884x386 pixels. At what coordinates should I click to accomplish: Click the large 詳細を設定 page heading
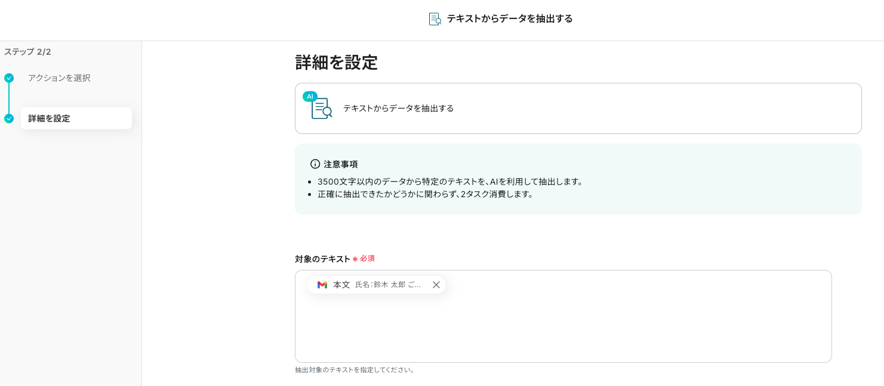tap(336, 63)
